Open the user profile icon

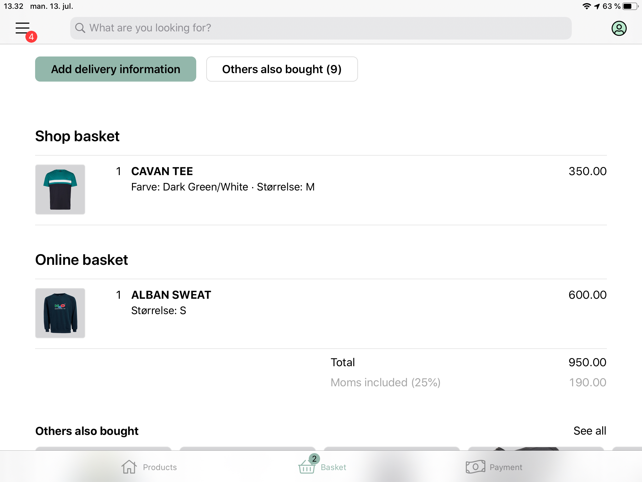pos(619,28)
